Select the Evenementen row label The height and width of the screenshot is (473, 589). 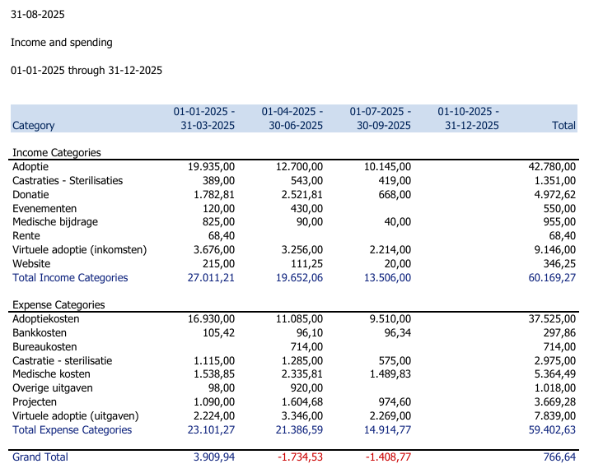pos(44,208)
